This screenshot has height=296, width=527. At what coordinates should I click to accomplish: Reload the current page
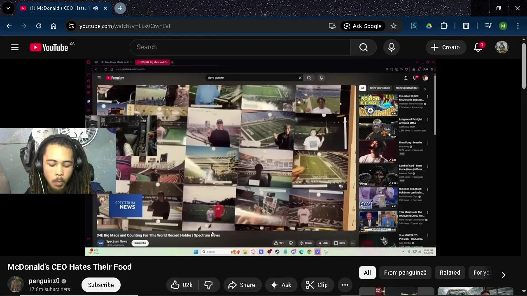click(x=39, y=26)
